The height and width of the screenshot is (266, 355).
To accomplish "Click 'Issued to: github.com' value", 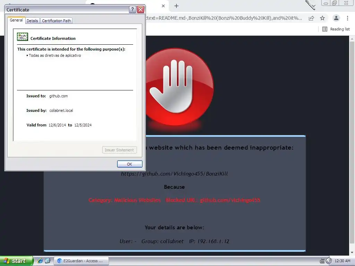I will [x=58, y=96].
